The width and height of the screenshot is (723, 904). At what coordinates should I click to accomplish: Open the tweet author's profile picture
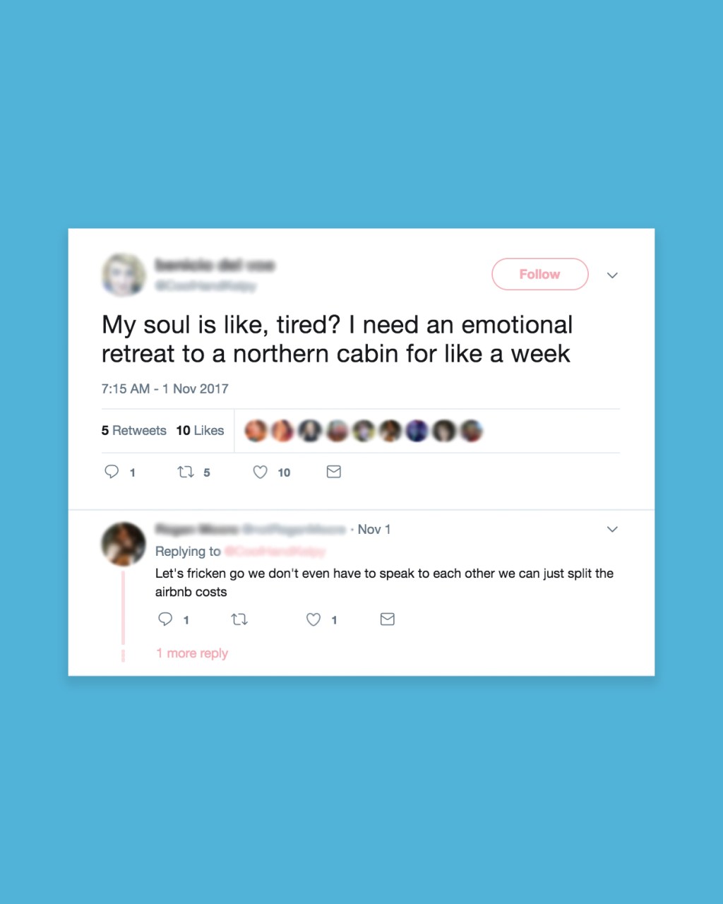pyautogui.click(x=124, y=275)
